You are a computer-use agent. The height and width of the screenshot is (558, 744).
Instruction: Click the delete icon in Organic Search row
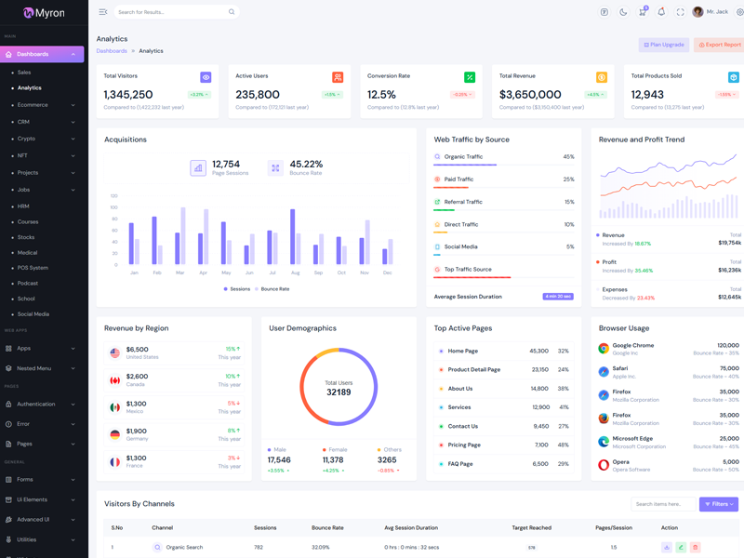coord(695,548)
